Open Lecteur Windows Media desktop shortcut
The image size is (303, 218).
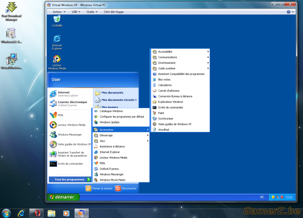tap(57, 62)
